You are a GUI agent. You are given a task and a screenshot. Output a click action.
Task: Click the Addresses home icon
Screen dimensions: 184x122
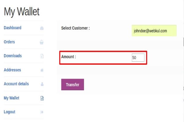[42, 70]
